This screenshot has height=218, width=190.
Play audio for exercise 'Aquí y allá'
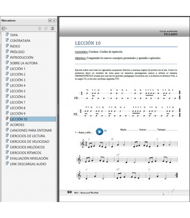(x=100, y=131)
